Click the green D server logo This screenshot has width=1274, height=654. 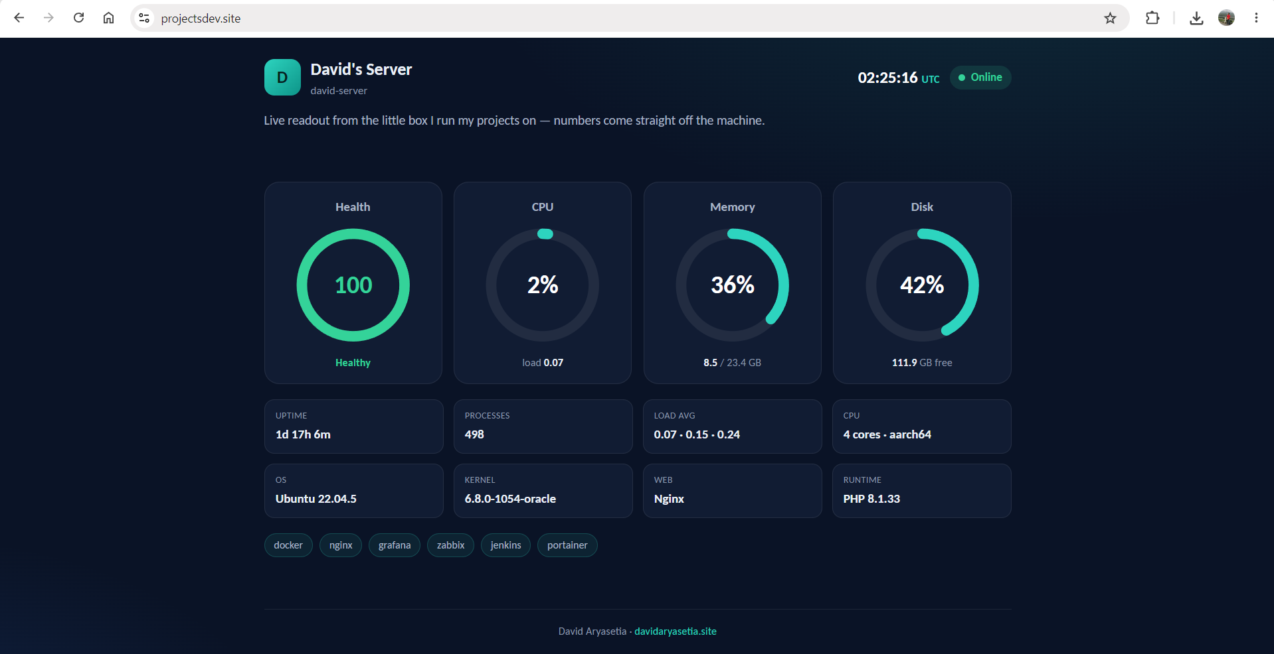[x=282, y=78]
